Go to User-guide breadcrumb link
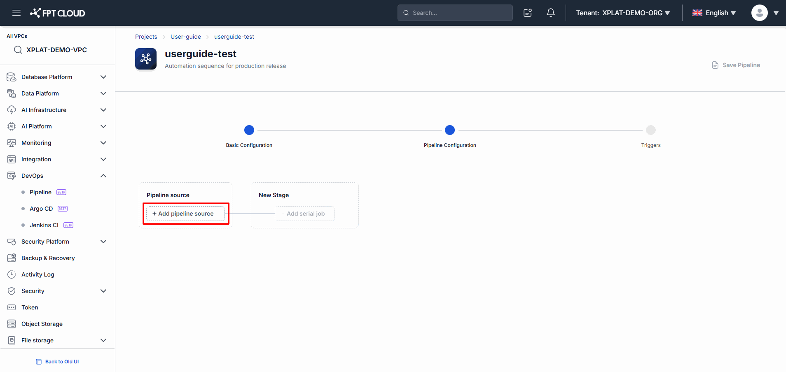 click(186, 37)
